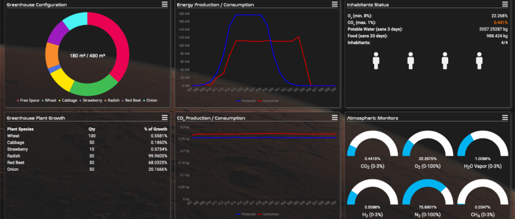Open the Greenhouse Configuration panel menu
Image resolution: width=515 pixels, height=219 pixels.
[165, 4]
